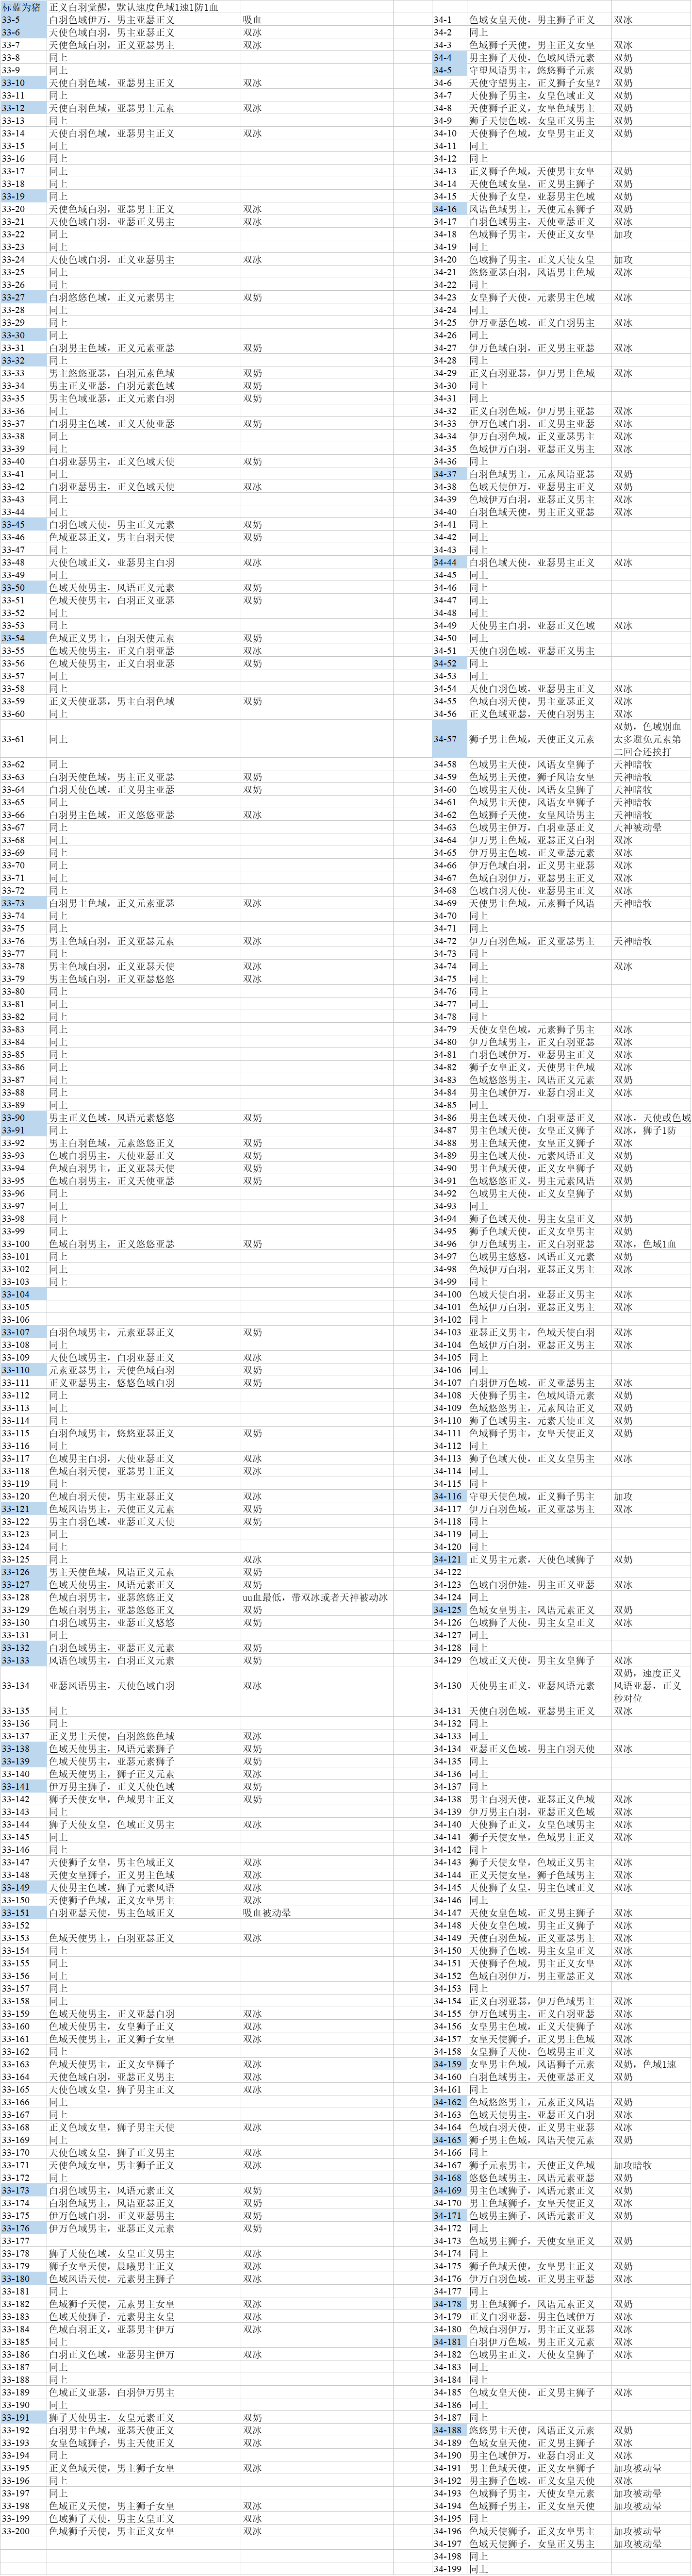The image size is (692, 2576).
Task: Select the highlighted label 33-19
Action: [23, 196]
